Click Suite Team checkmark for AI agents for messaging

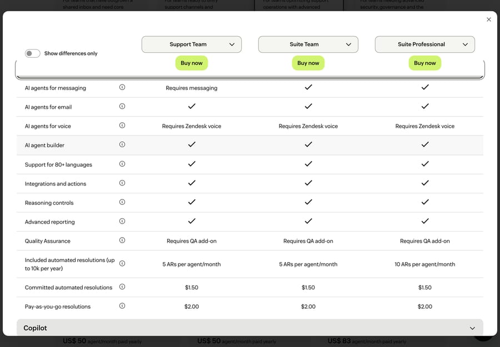coord(308,87)
